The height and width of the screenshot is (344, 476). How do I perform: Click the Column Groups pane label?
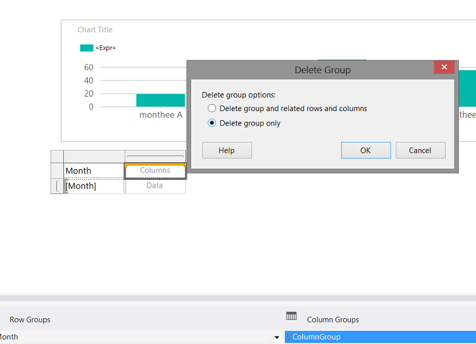(333, 320)
